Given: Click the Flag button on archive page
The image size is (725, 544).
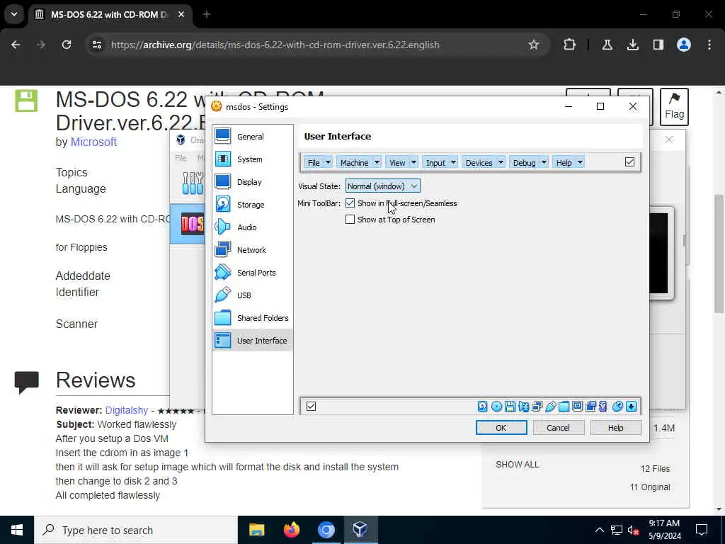Looking at the screenshot, I should pyautogui.click(x=674, y=107).
